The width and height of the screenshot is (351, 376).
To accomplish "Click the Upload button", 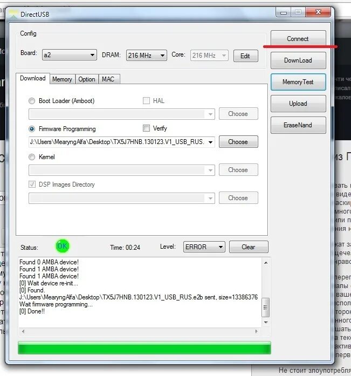I will [x=298, y=104].
